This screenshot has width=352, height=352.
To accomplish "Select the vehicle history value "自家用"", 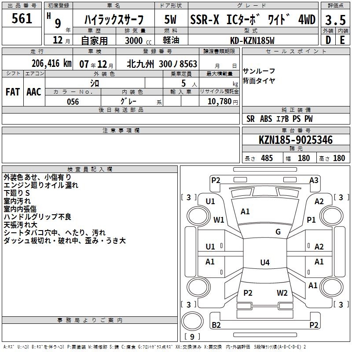I will [x=94, y=40].
